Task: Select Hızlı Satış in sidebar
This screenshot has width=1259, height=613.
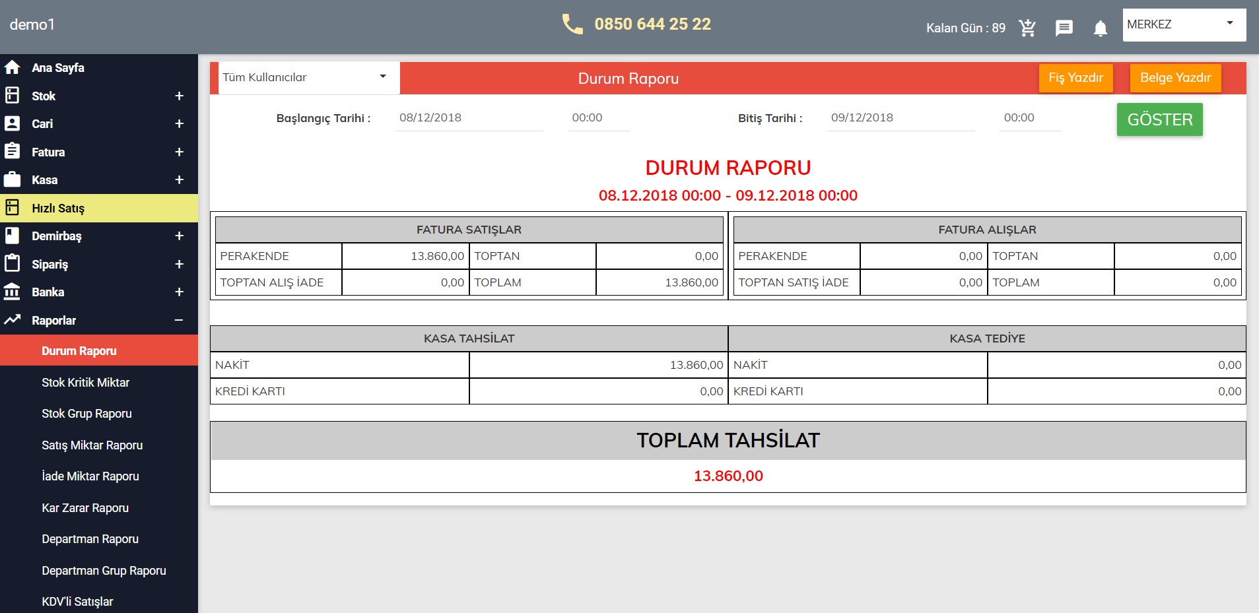Action: pos(58,208)
